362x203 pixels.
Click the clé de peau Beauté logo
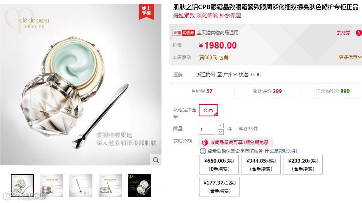pos(28,21)
